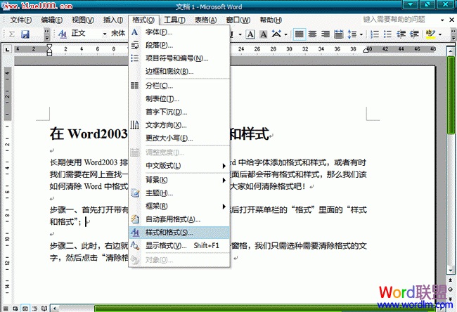Toggle print layout view button
The width and height of the screenshot is (457, 312).
25,308
